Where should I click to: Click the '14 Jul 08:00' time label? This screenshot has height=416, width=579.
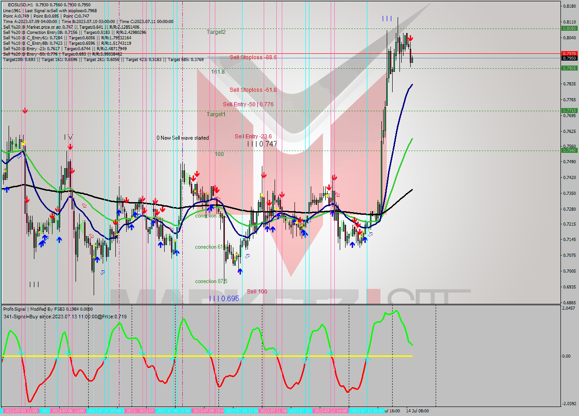418,411
